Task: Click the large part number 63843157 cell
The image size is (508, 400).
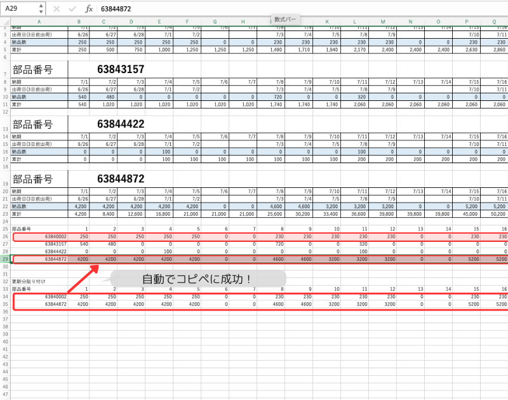Action: [x=121, y=69]
